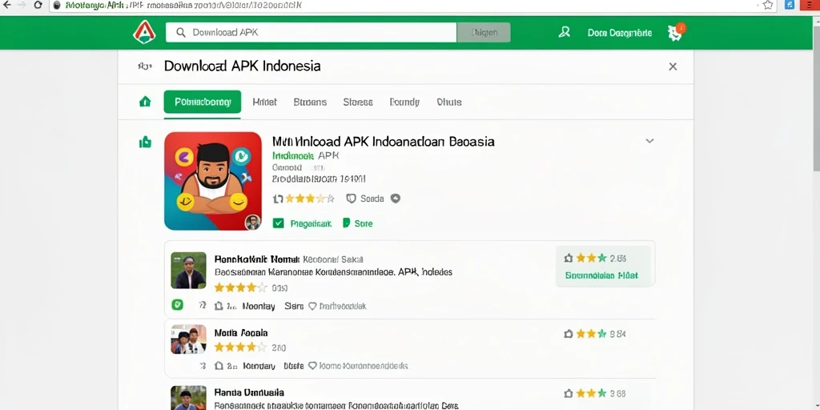Click the Download APK search input field
Screen dimensions: 820x410
pos(312,32)
